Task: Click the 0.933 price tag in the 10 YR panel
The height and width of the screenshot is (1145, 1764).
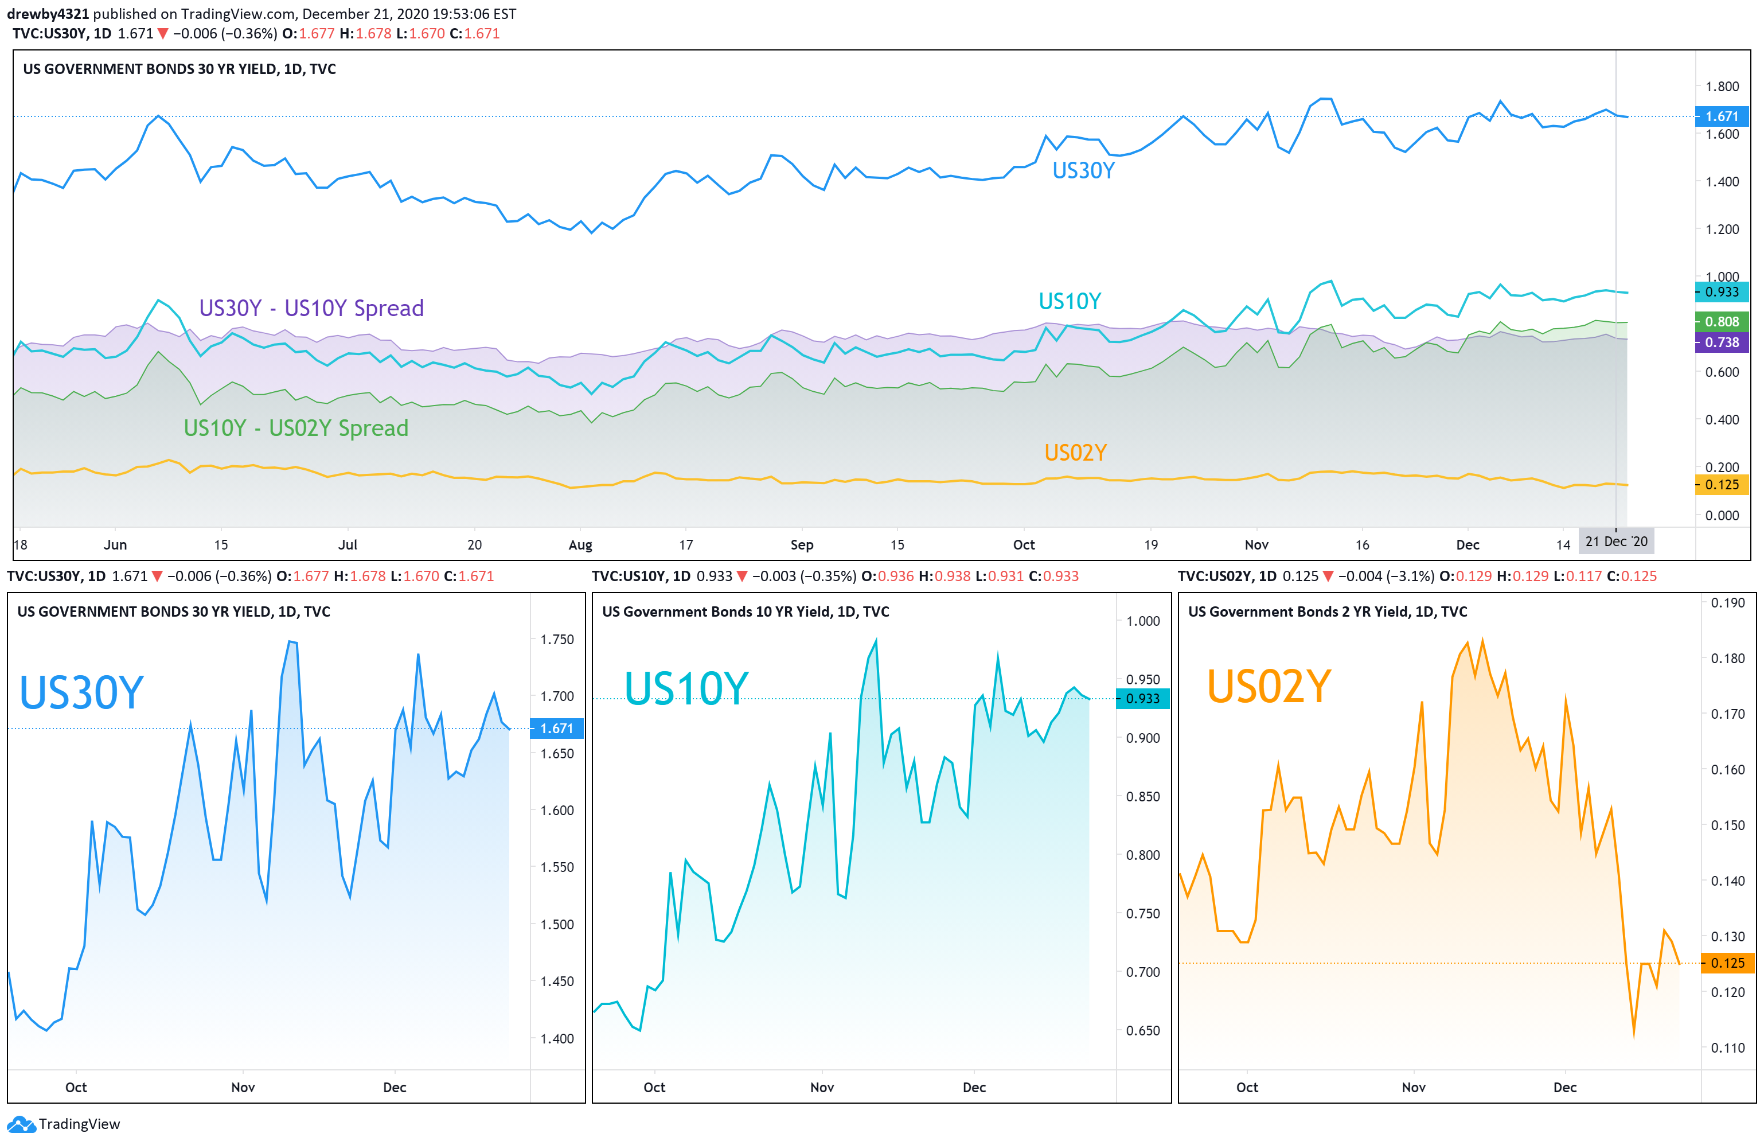Action: tap(1143, 699)
